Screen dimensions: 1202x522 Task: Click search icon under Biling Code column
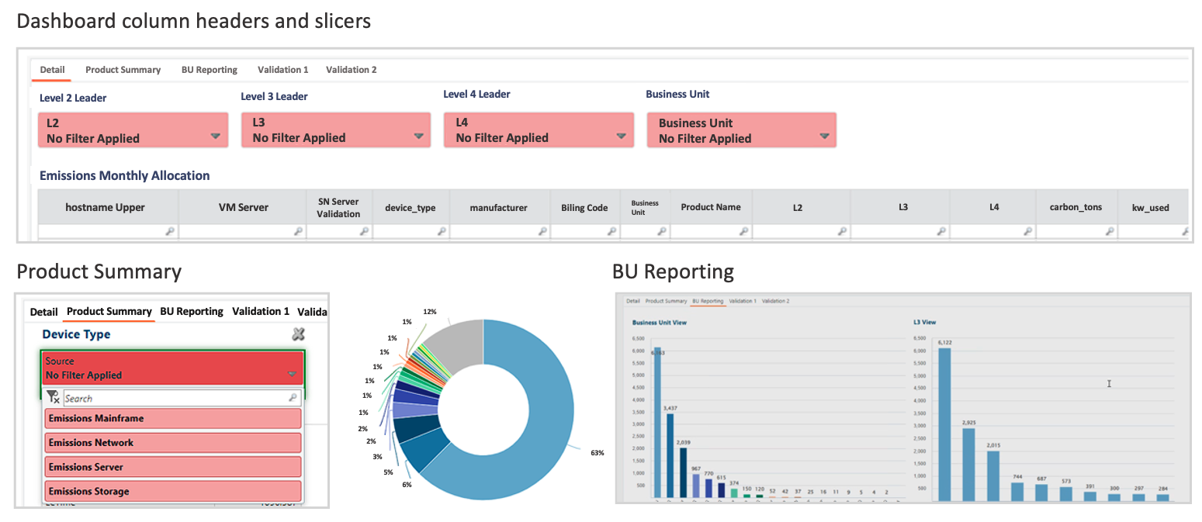(611, 231)
